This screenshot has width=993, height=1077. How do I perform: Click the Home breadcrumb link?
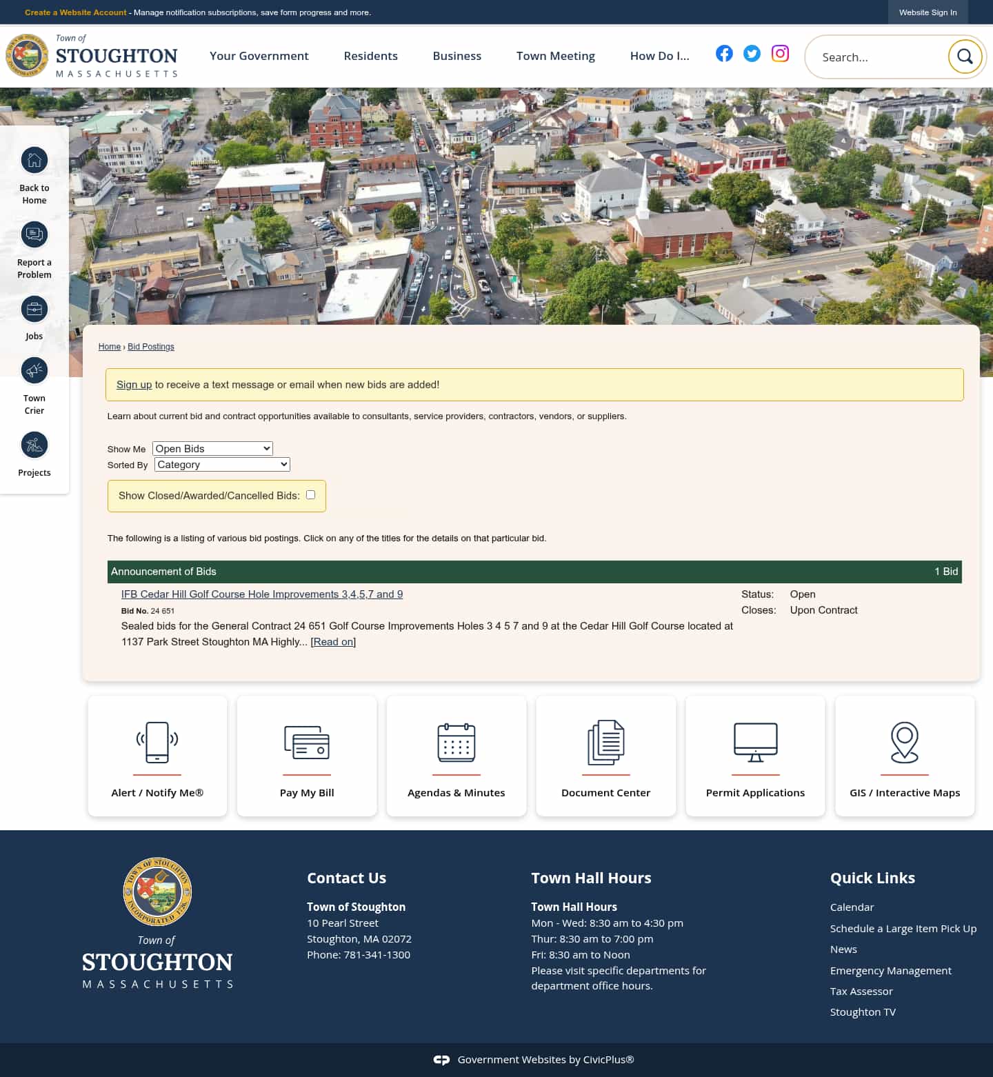point(110,347)
